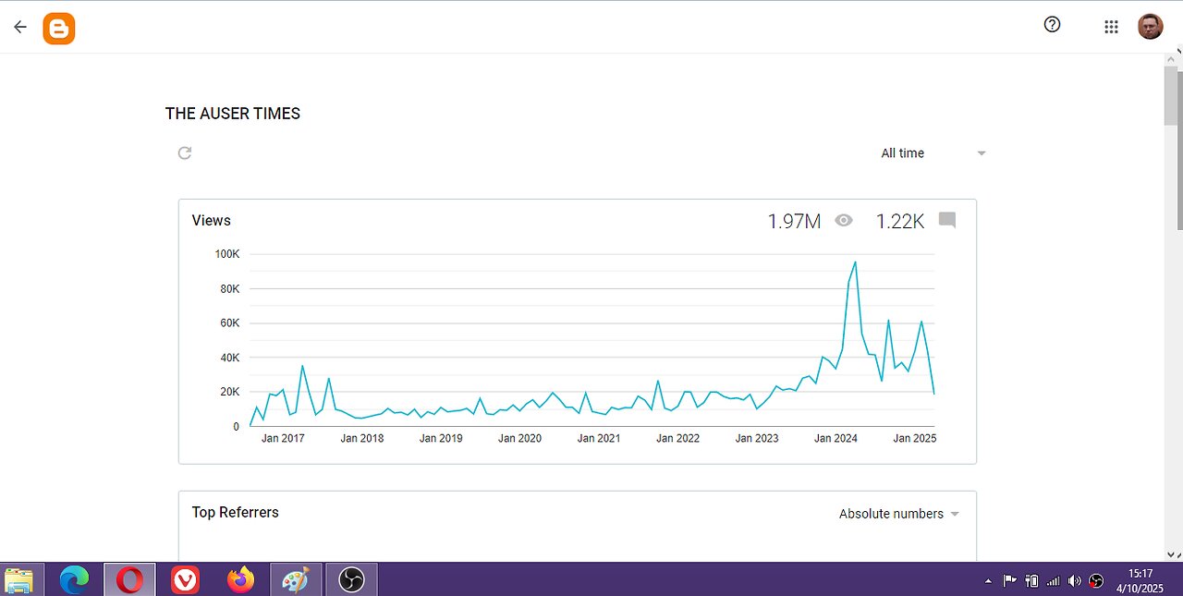
Task: Open the Help question mark icon
Action: pyautogui.click(x=1052, y=25)
